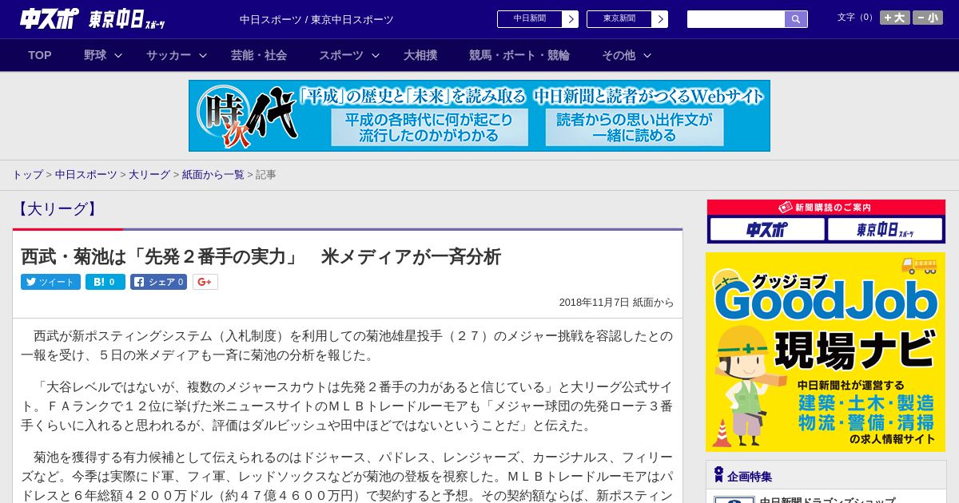
Task: Go to 紙面から一覧 breadcrumb link
Action: pyautogui.click(x=213, y=174)
